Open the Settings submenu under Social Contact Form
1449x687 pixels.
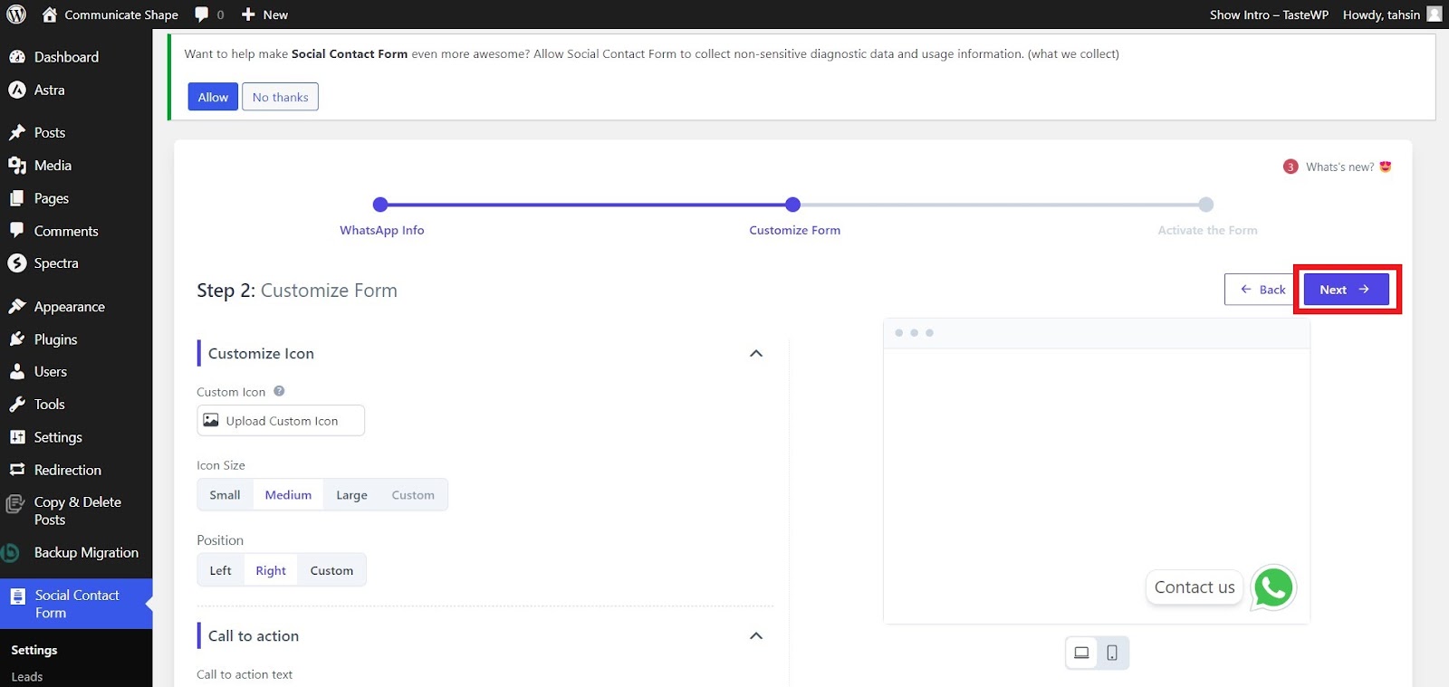click(x=34, y=650)
